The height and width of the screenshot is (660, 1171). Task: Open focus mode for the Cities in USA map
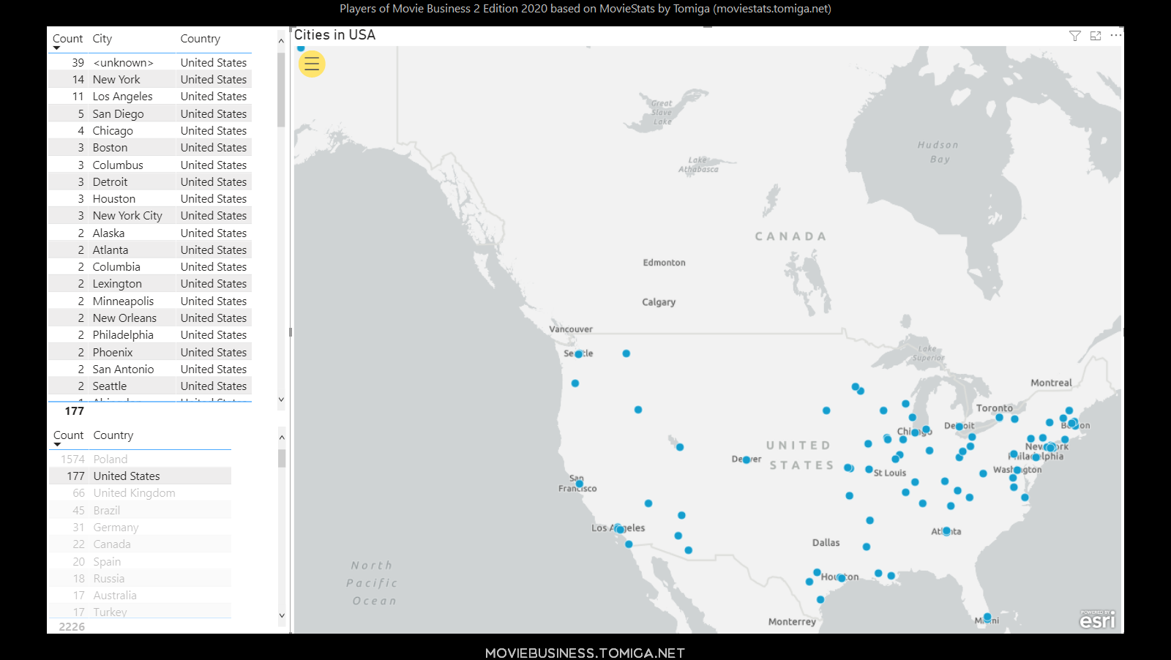click(x=1096, y=36)
